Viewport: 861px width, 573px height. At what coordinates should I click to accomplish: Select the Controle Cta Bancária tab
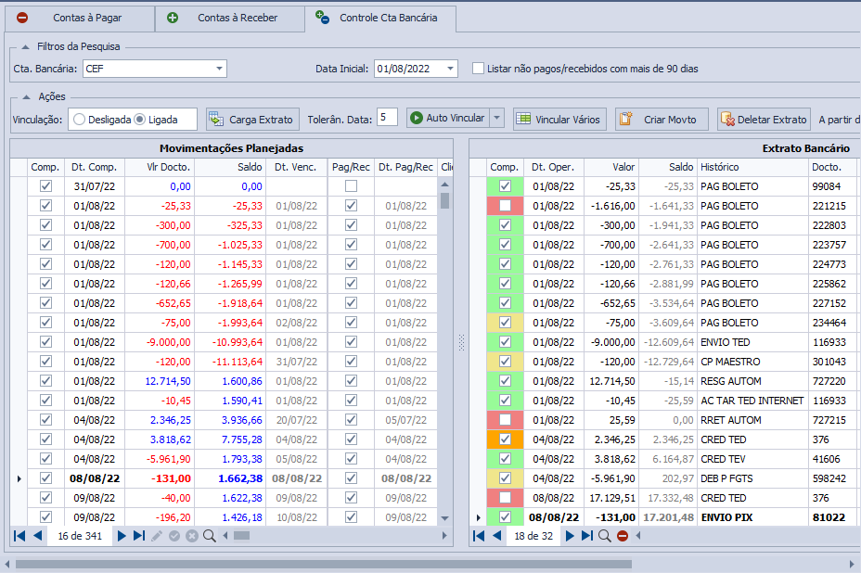click(380, 19)
